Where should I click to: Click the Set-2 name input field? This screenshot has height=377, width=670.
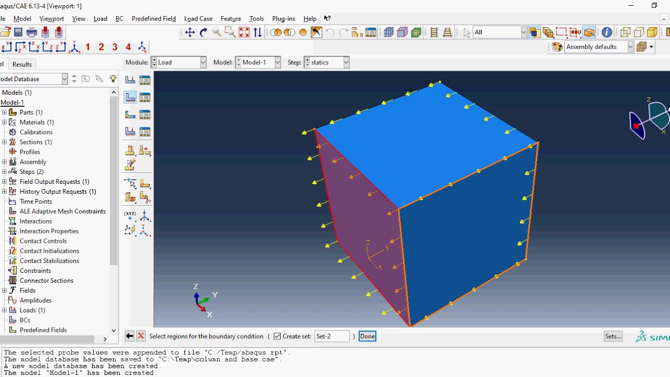[x=332, y=336]
